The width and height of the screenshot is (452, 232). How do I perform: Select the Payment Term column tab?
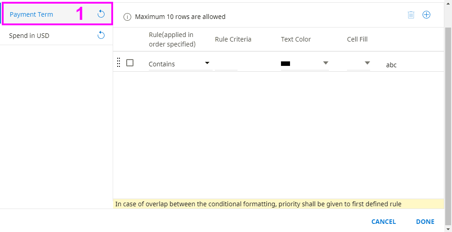[x=32, y=14]
